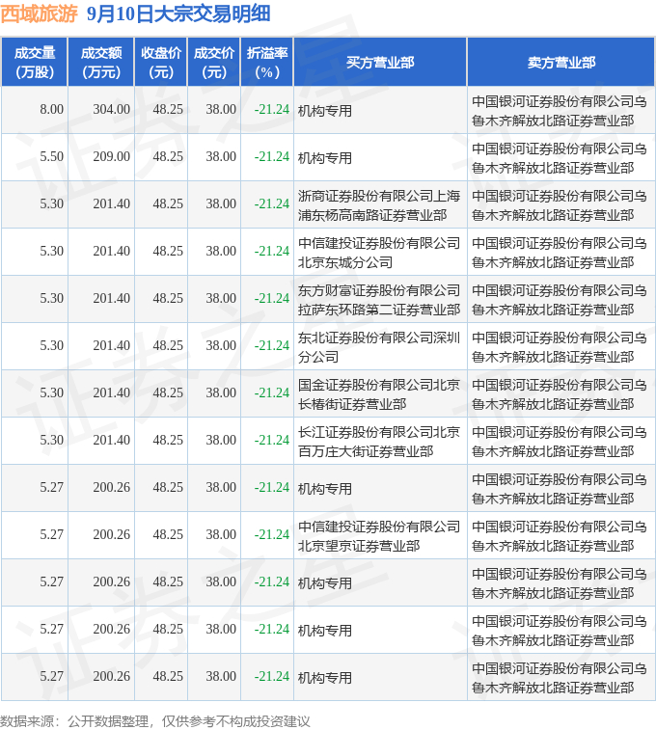The width and height of the screenshot is (656, 730).
Task: Click seller 中国银河证券 in the 209.00 row
Action: [x=560, y=158]
